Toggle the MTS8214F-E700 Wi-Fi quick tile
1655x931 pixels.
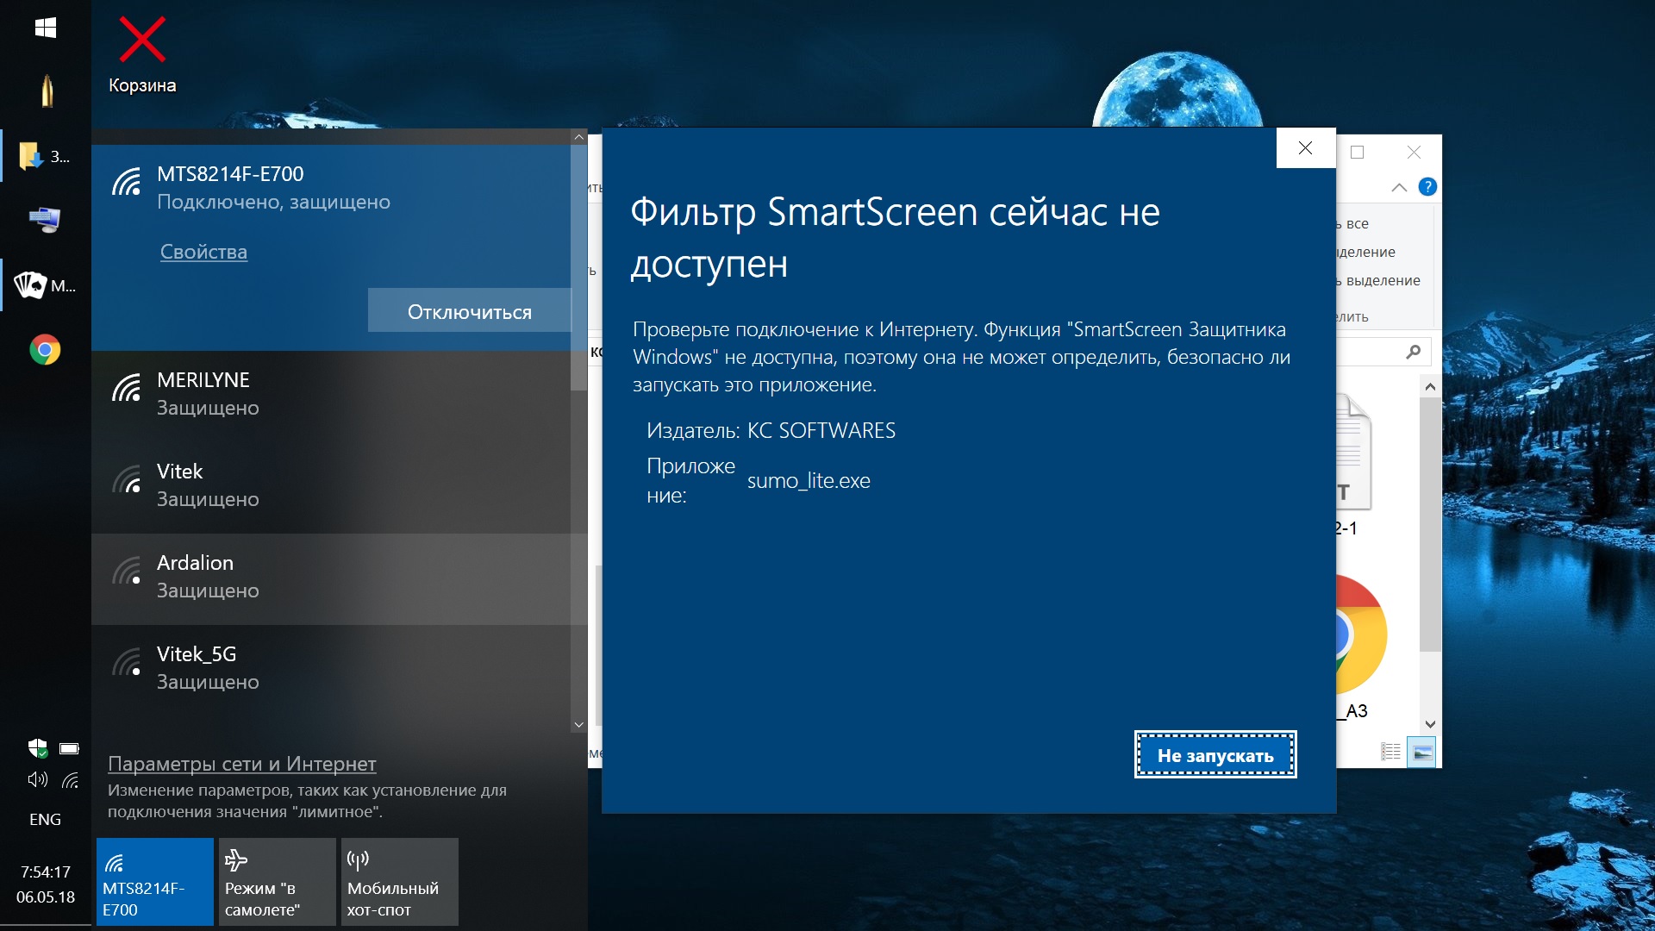(155, 882)
